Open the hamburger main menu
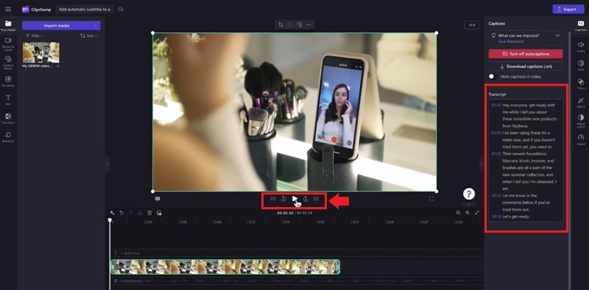Screen dimensions: 589x290 coord(8,9)
